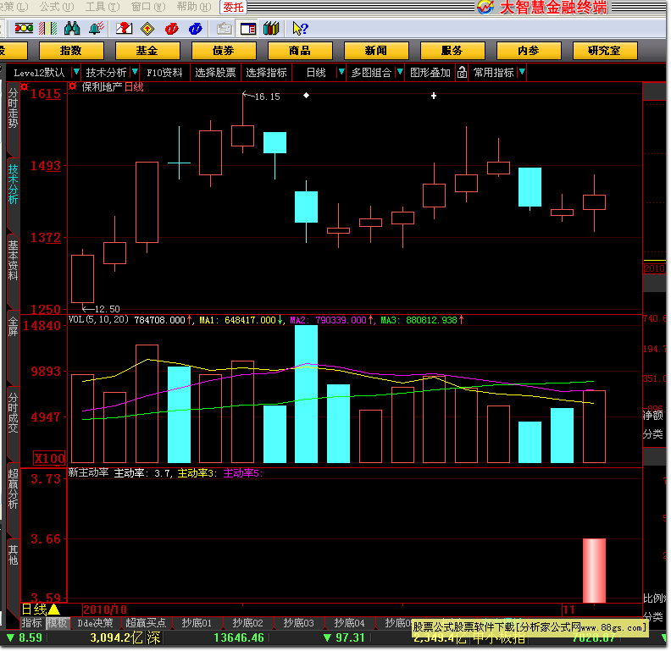Image resolution: width=671 pixels, height=651 pixels.
Task: Select the 超赢分析 side tab
Action: coord(14,489)
